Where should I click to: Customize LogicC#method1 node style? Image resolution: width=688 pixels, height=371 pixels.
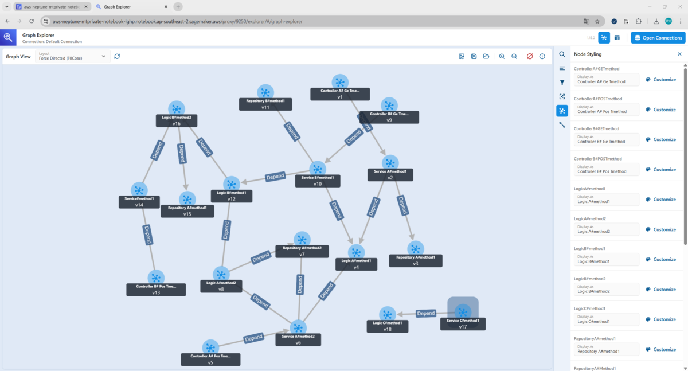pyautogui.click(x=660, y=319)
